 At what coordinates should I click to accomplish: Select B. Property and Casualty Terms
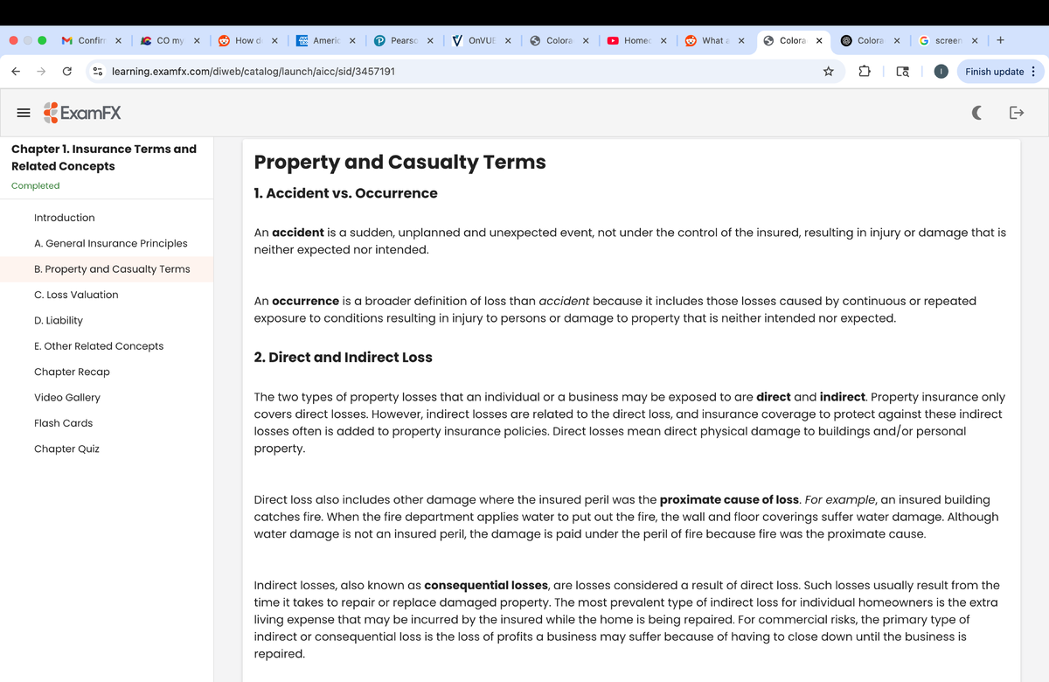coord(107,269)
